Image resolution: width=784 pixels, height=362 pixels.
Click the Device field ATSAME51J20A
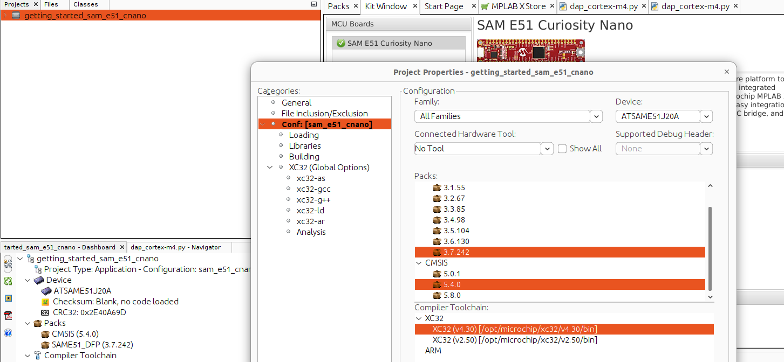coord(658,116)
